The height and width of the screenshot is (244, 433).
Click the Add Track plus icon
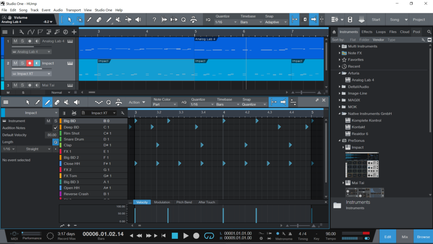point(74,32)
